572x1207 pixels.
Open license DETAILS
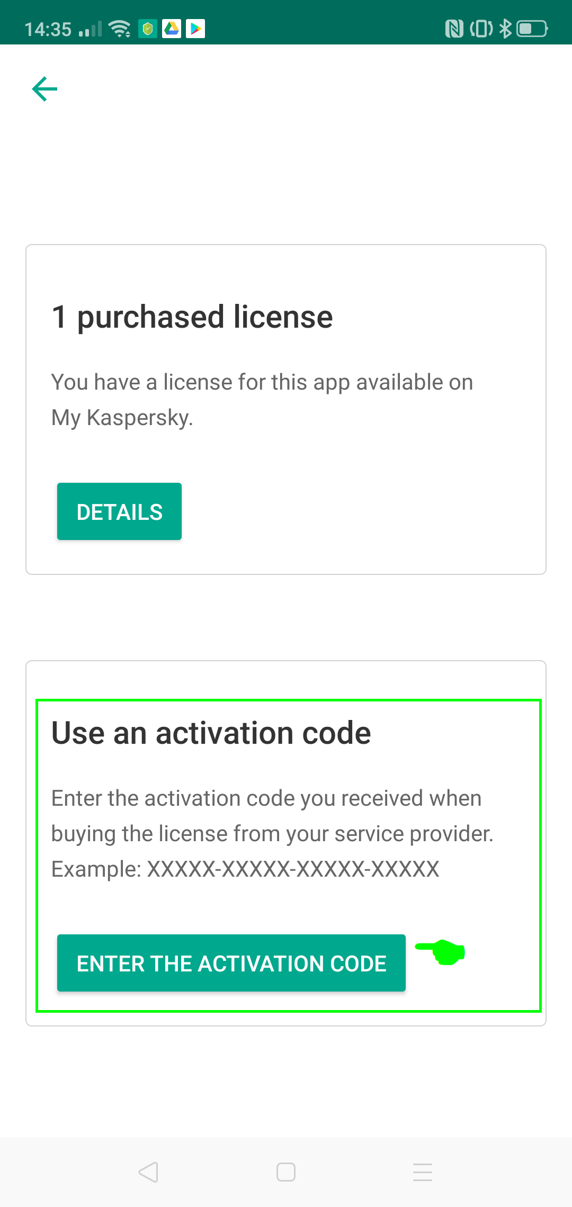pos(119,511)
